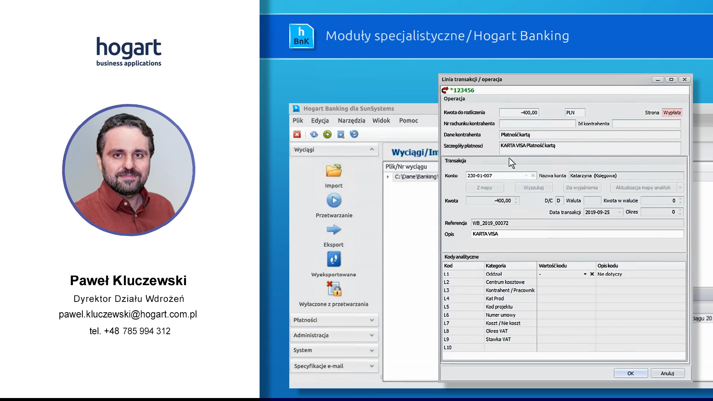The width and height of the screenshot is (713, 401).
Task: Click the Anuluj button
Action: pos(667,373)
